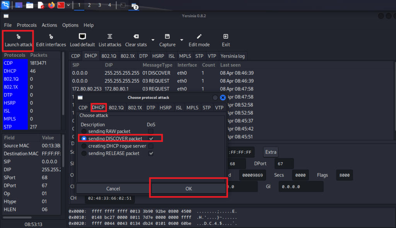The height and width of the screenshot is (228, 396).
Task: Click the dialog window menu icon
Action: tap(80, 97)
